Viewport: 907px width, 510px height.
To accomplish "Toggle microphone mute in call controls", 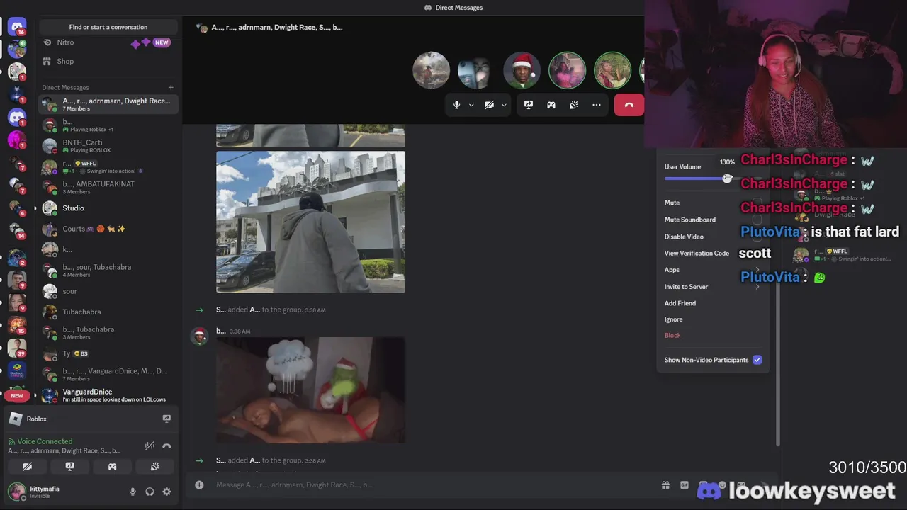I will 456,105.
